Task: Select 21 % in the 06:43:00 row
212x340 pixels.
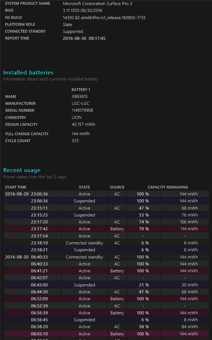Action: [144, 285]
